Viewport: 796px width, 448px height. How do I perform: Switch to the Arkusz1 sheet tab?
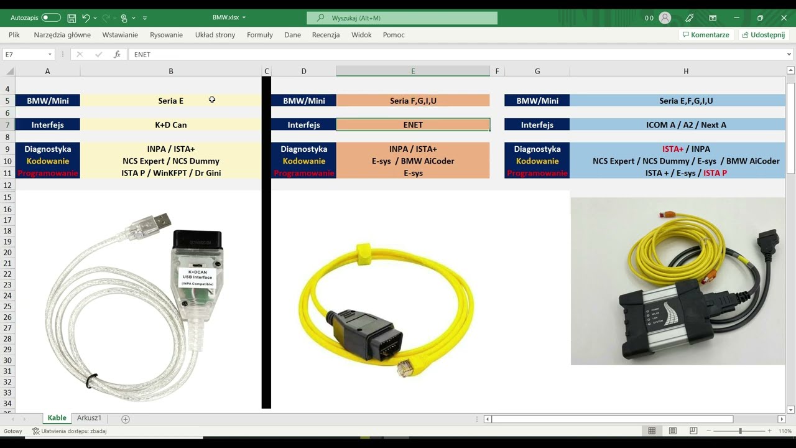(x=89, y=418)
